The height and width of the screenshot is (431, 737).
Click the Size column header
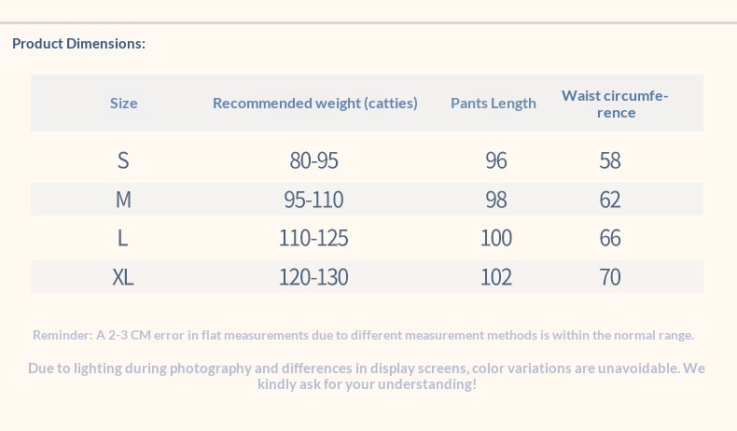coord(123,104)
